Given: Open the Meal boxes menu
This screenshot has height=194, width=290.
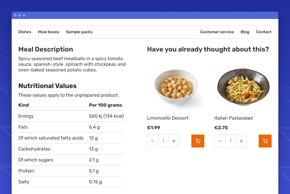Looking at the screenshot, I should pos(48,32).
